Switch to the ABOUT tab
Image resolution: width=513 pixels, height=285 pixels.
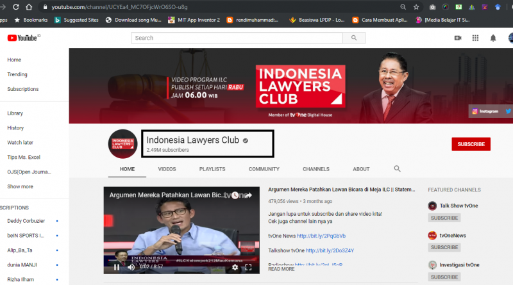click(x=361, y=169)
